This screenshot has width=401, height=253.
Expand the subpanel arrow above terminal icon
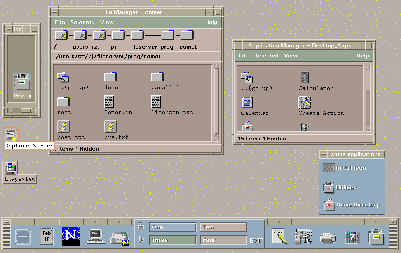[95, 222]
